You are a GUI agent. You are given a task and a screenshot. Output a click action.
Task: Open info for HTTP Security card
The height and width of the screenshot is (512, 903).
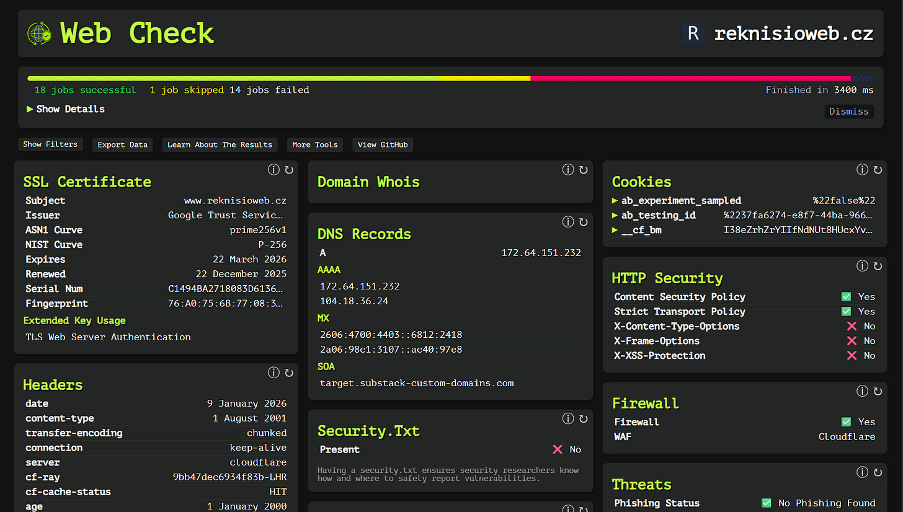(x=862, y=266)
